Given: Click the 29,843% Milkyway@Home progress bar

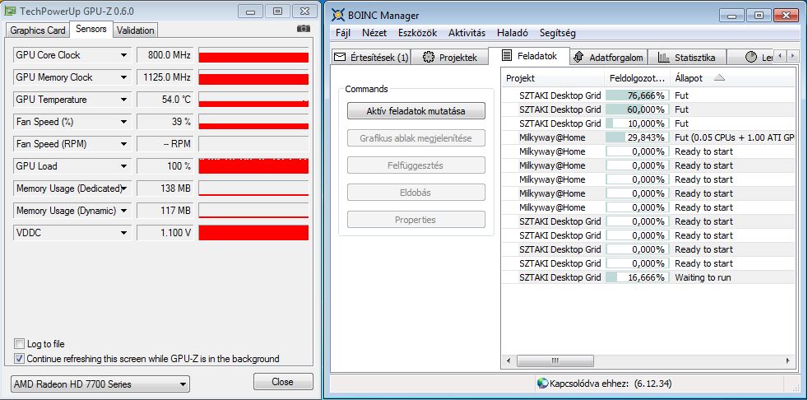Looking at the screenshot, I should pos(638,137).
